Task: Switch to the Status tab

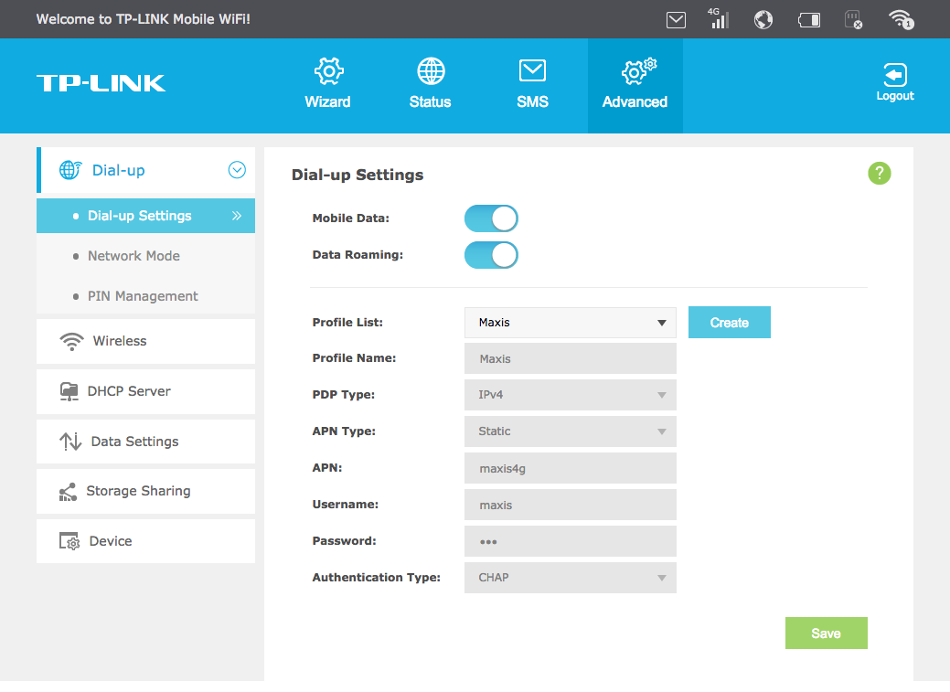Action: point(430,85)
